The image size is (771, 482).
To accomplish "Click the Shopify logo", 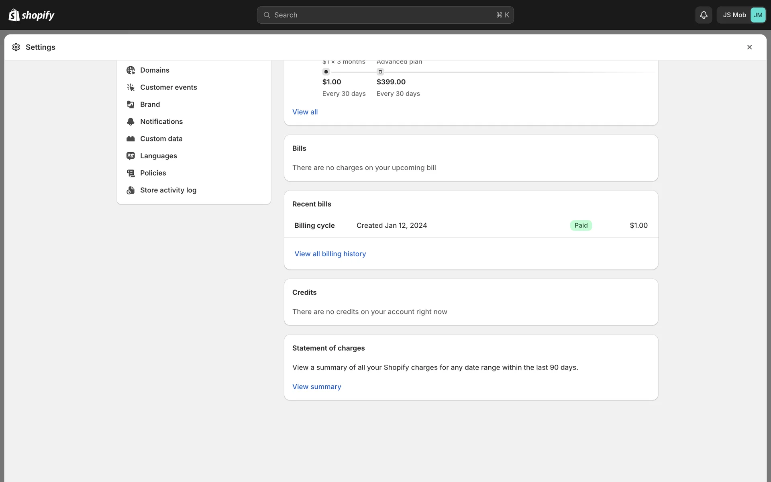I will coord(31,15).
